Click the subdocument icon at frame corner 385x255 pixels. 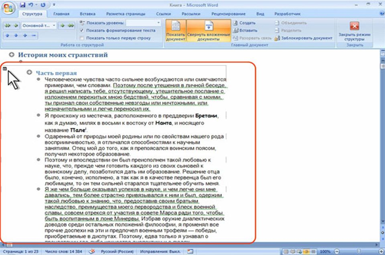5,68
